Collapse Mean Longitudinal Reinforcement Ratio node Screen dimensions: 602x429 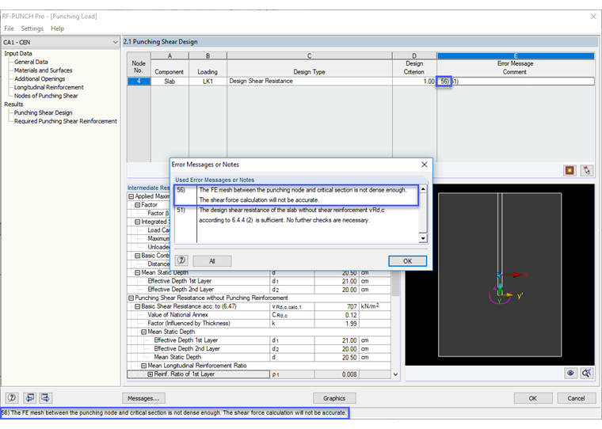144,366
